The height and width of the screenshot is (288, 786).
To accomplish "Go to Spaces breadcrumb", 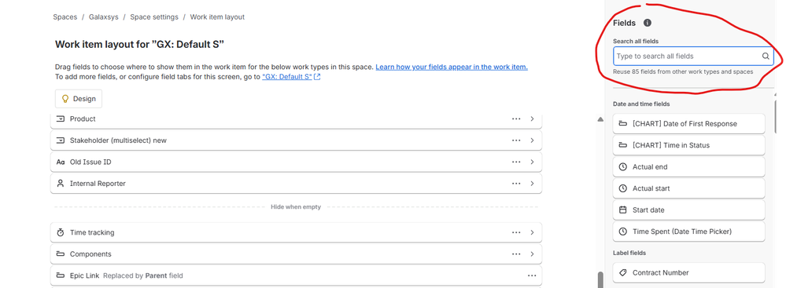I will coord(65,17).
